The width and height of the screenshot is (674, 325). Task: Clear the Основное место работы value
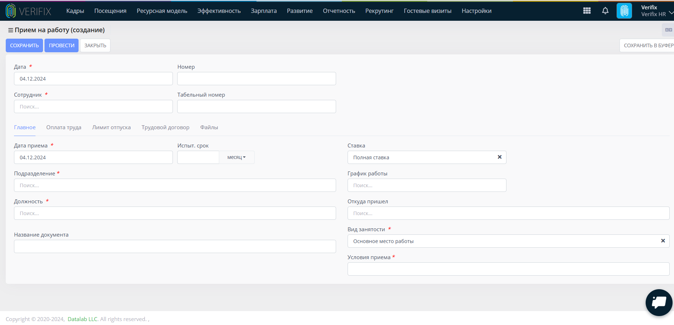[x=663, y=241]
